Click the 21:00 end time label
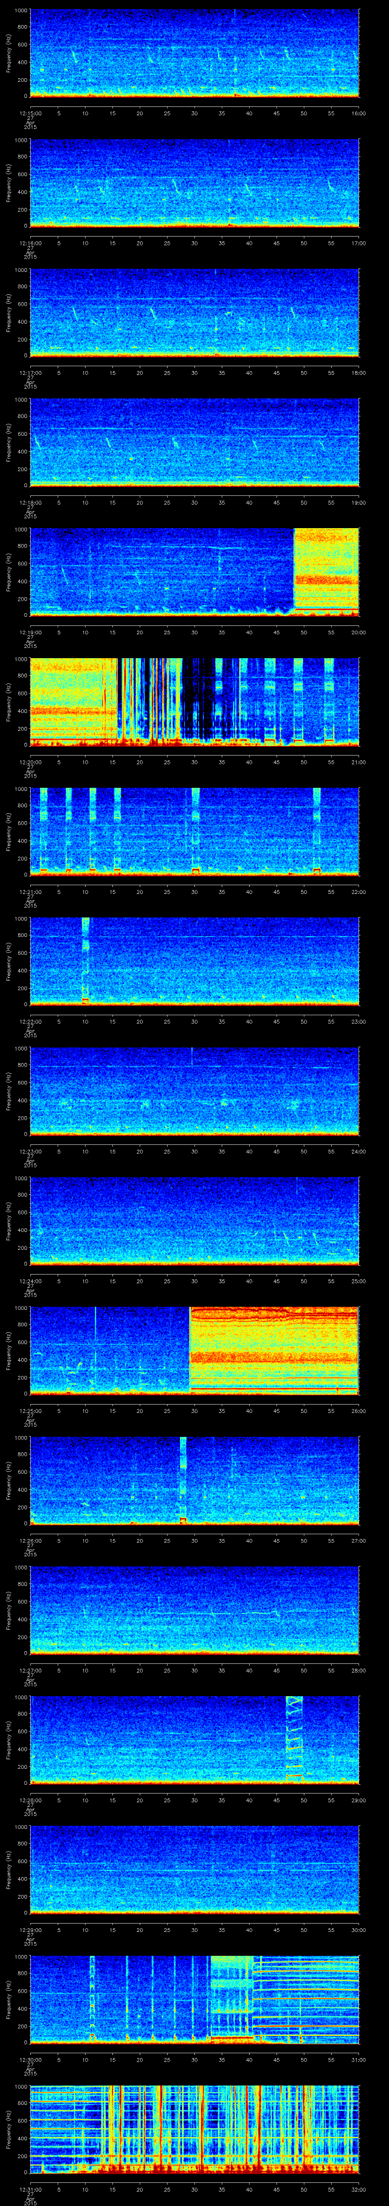This screenshot has height=2206, width=389. 359,762
